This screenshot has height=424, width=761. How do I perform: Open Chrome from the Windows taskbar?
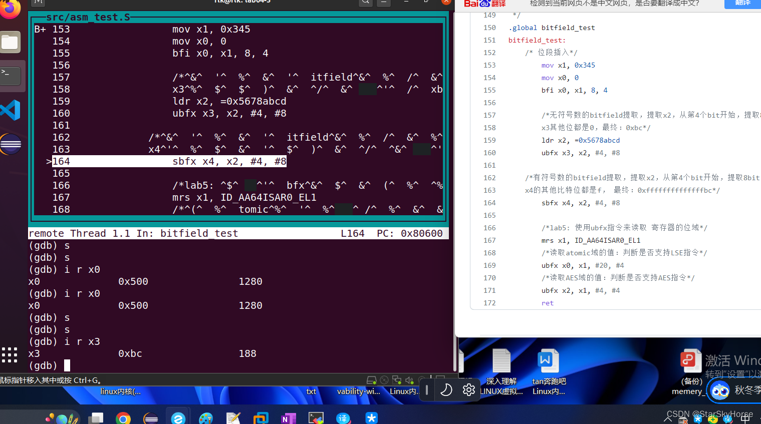coord(123,418)
